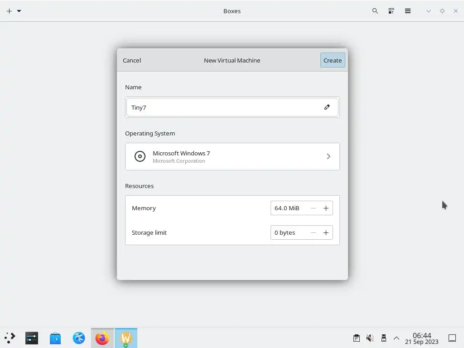Click the Boxes task button with the W icon
The height and width of the screenshot is (348, 464).
126,338
